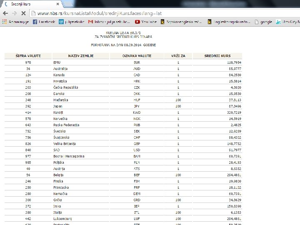The image size is (300, 225).
Task: Click the USD currency code
Action: 137,150
